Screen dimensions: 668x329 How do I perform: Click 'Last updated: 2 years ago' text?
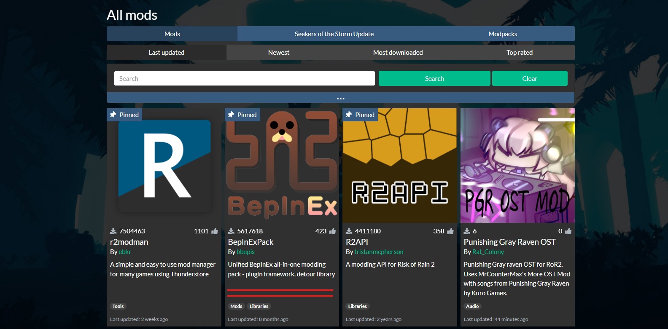pyautogui.click(x=374, y=319)
